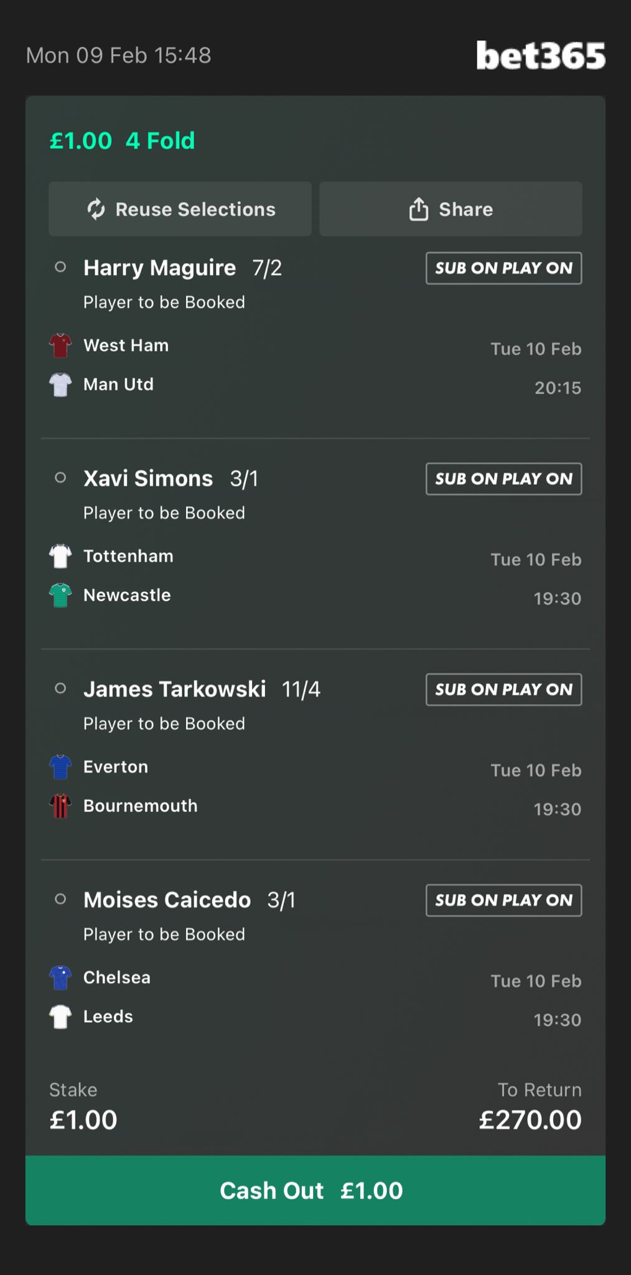
Task: Click the Man Utd team shirt icon
Action: pos(60,385)
